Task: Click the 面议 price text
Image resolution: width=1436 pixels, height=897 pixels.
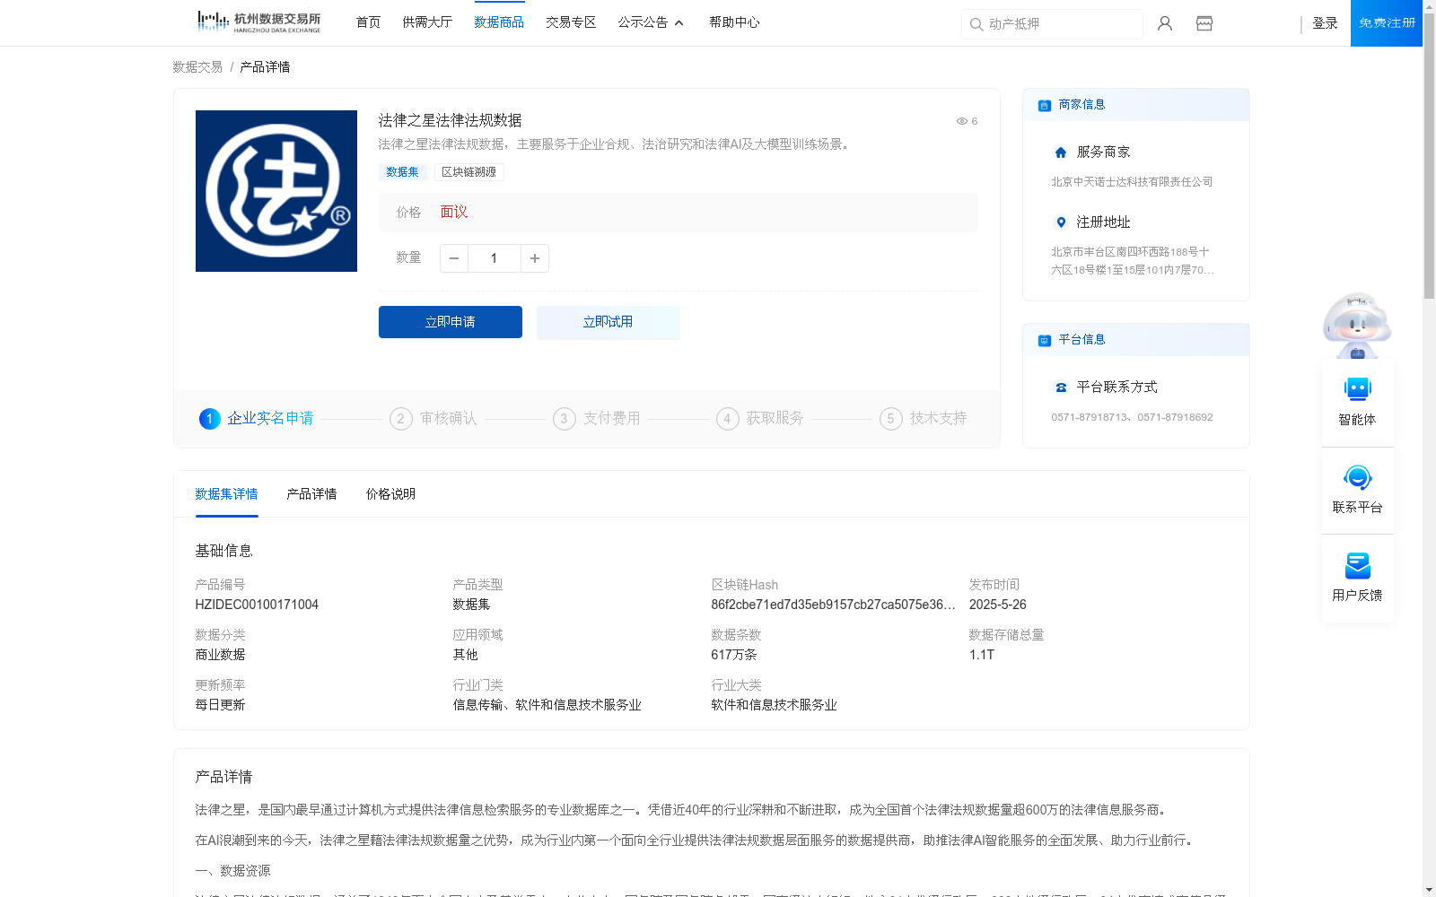Action: [454, 213]
